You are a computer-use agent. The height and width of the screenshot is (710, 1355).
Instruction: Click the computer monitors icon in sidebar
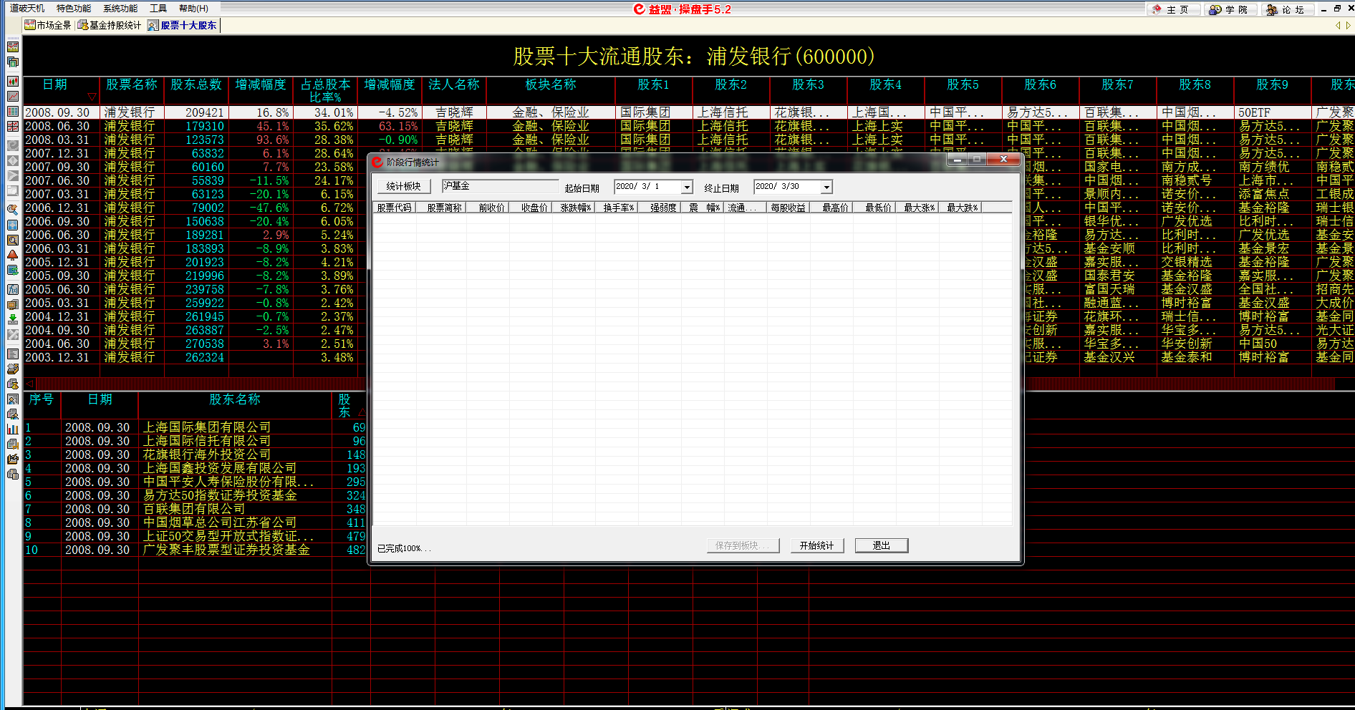click(12, 304)
